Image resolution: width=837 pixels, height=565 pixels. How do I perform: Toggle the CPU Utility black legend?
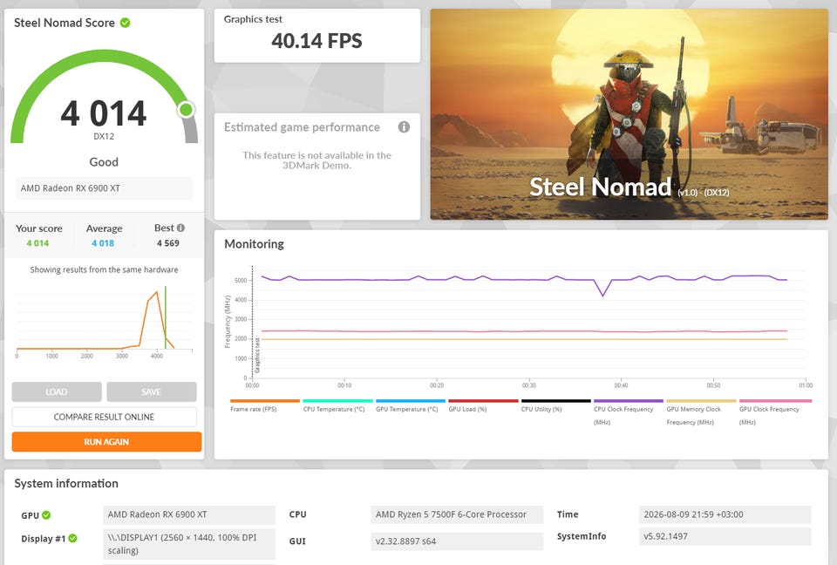click(555, 405)
